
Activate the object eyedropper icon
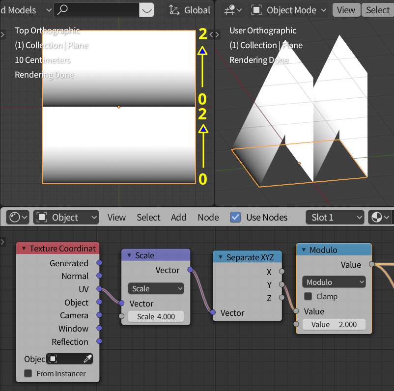87,359
